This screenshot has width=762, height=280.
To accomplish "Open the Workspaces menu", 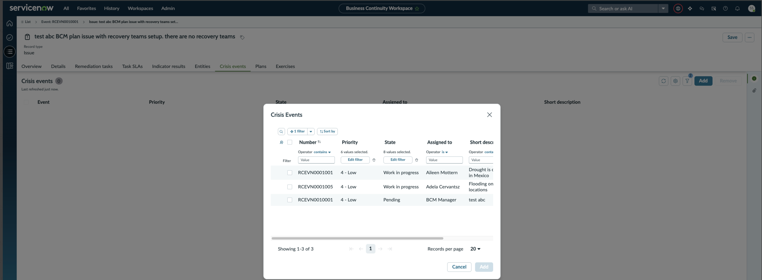I will coord(140,9).
